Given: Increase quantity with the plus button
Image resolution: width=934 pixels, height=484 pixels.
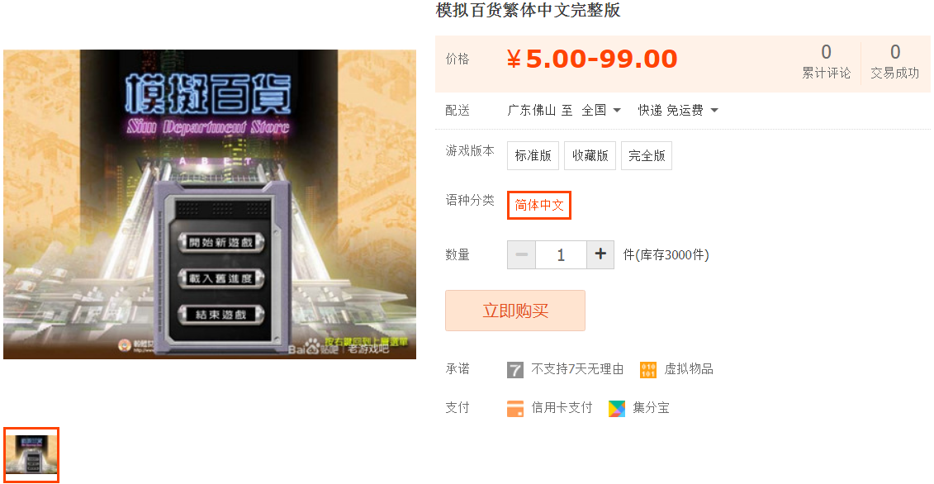Looking at the screenshot, I should tap(600, 254).
